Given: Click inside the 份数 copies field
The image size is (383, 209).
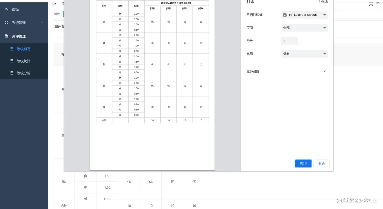Looking at the screenshot, I should pyautogui.click(x=289, y=41).
